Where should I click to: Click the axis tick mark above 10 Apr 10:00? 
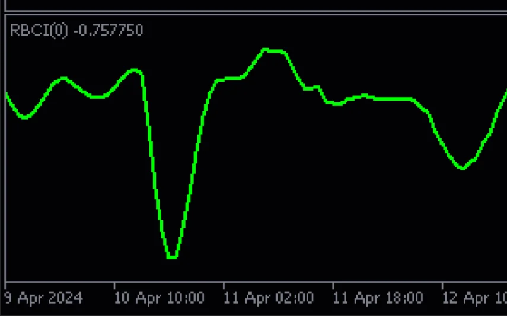pos(114,285)
